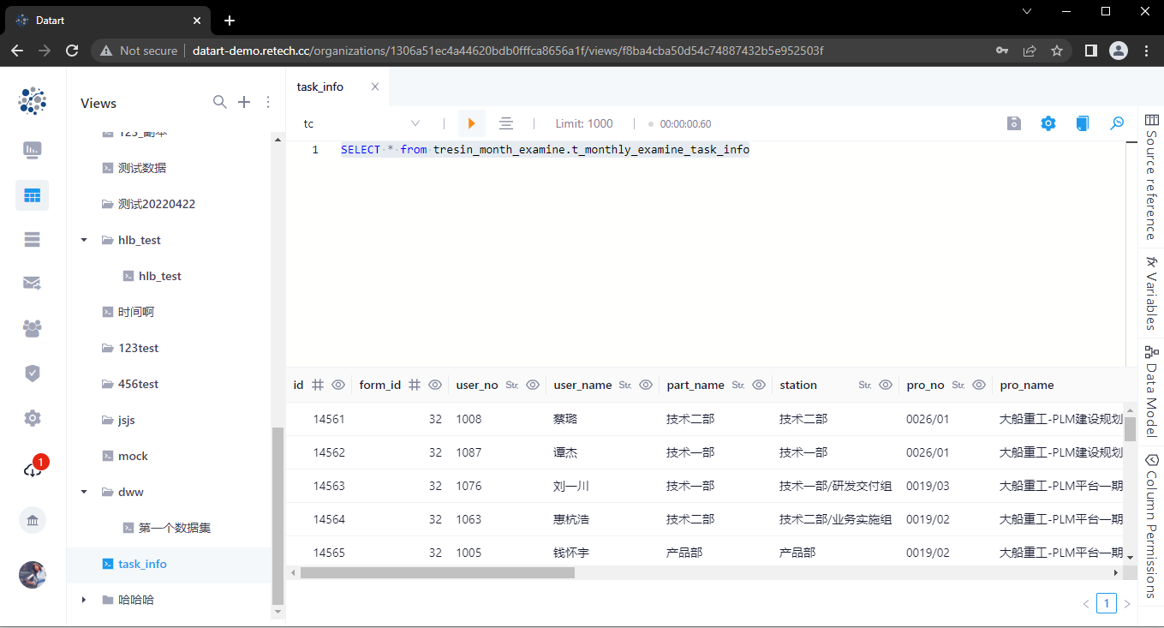Open the members section icon
The image size is (1164, 628).
tap(32, 328)
